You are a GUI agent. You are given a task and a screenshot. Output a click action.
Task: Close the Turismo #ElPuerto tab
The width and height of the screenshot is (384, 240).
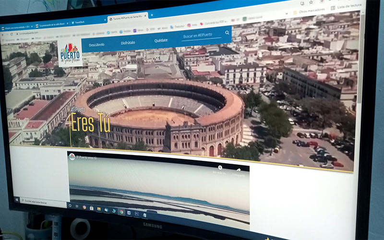click(x=145, y=16)
